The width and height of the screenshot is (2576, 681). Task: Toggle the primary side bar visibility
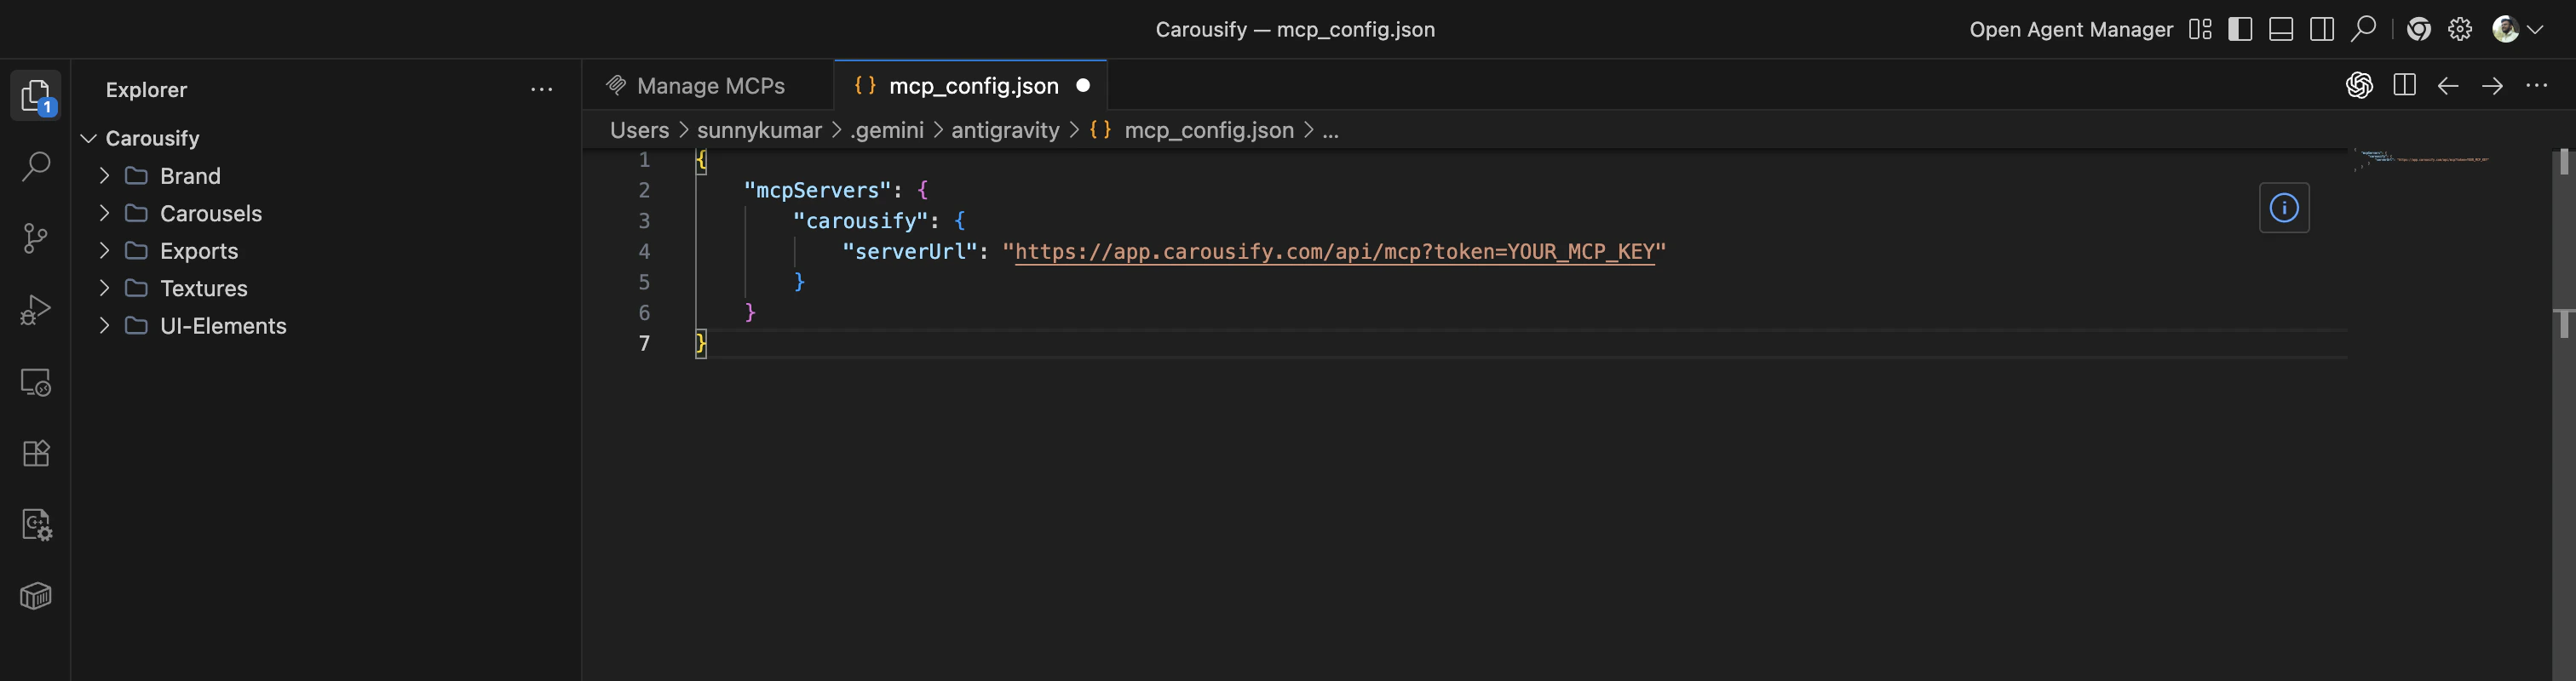pos(2240,29)
